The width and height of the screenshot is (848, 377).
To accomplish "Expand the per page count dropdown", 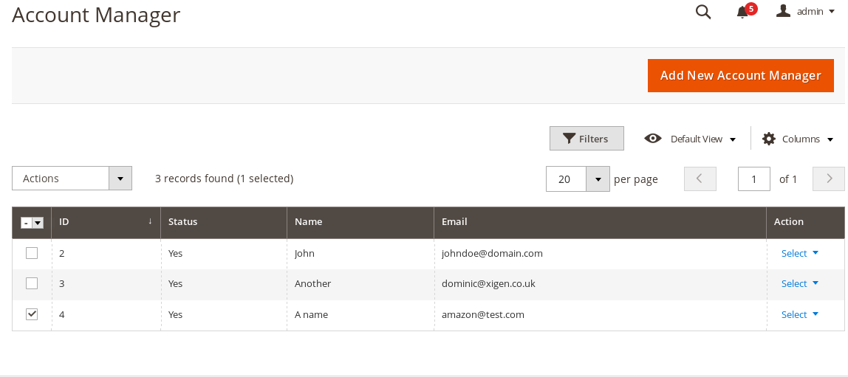I will point(598,179).
